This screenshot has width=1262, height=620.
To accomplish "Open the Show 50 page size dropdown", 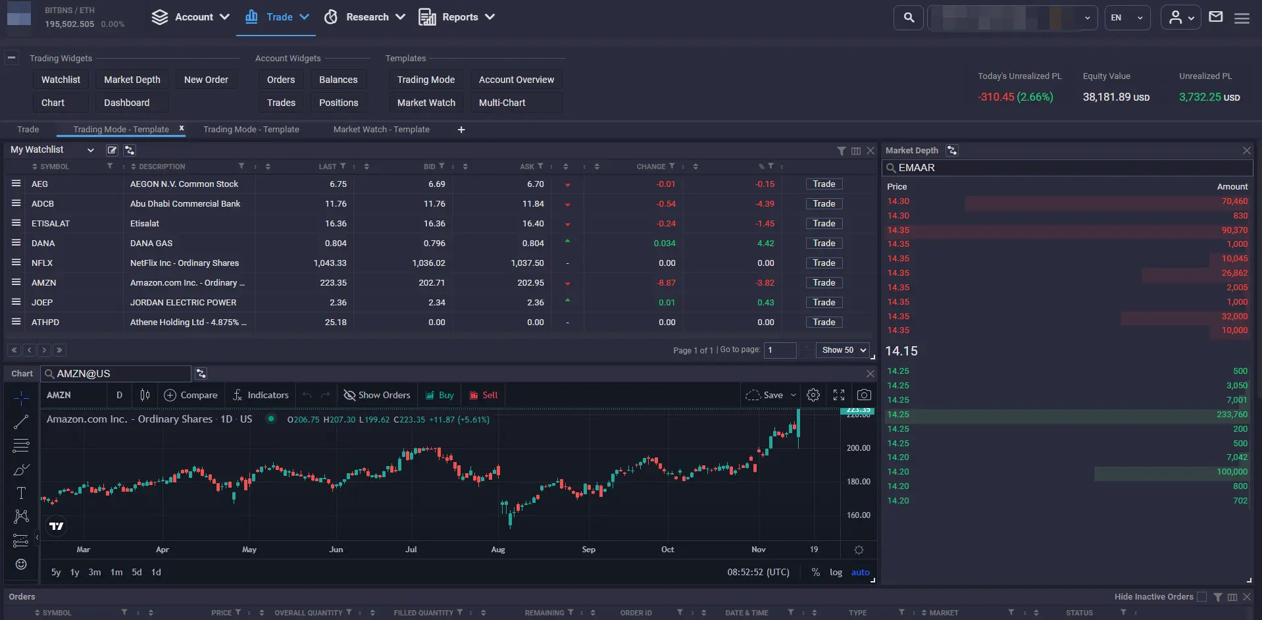I will click(x=843, y=350).
